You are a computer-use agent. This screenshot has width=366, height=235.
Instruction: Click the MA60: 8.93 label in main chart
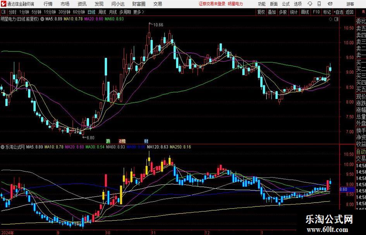[x=114, y=19]
